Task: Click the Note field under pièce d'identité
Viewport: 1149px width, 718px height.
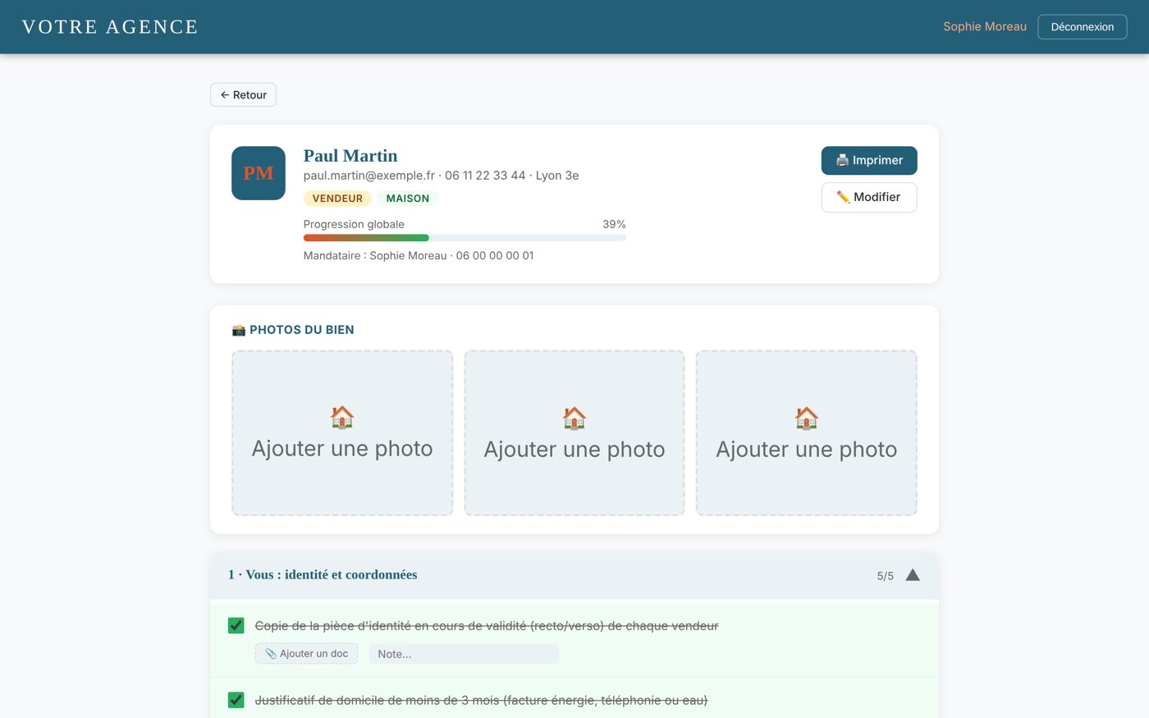Action: (x=464, y=654)
